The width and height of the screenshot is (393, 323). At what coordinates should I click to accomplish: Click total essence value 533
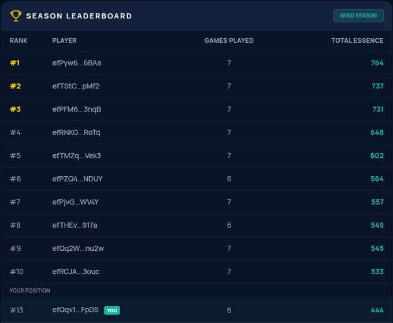pos(377,272)
